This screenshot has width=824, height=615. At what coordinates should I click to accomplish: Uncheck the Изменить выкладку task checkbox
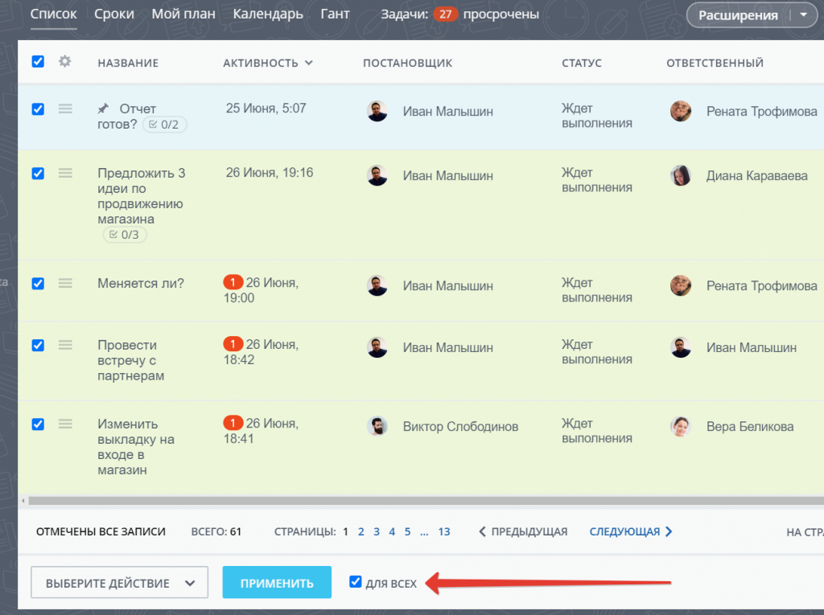[38, 424]
